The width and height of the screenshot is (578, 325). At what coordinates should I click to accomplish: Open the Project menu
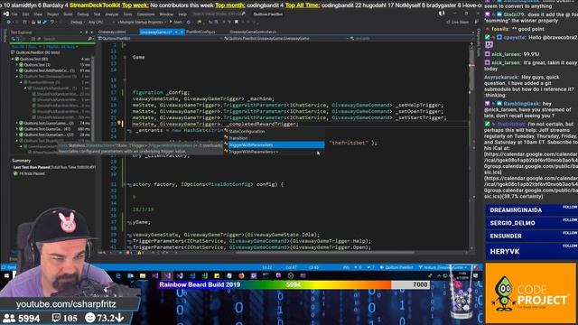point(52,14)
